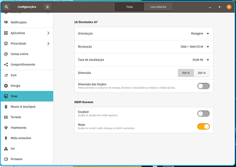Set Dimensão scale to 100 %
This screenshot has height=167, width=236.
(x=186, y=73)
